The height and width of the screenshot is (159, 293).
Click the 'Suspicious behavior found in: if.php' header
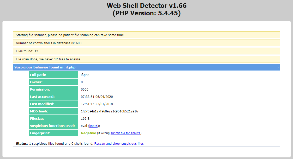(x=45, y=67)
